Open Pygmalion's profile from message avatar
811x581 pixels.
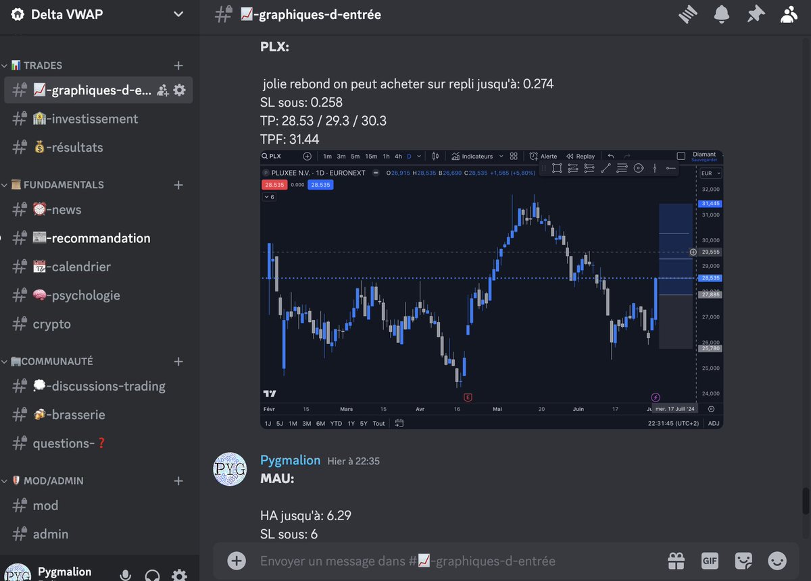pos(230,469)
